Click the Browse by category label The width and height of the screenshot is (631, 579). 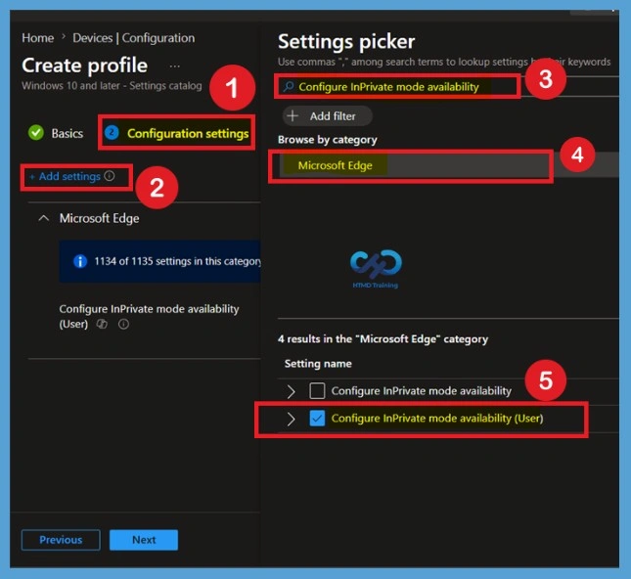(327, 139)
